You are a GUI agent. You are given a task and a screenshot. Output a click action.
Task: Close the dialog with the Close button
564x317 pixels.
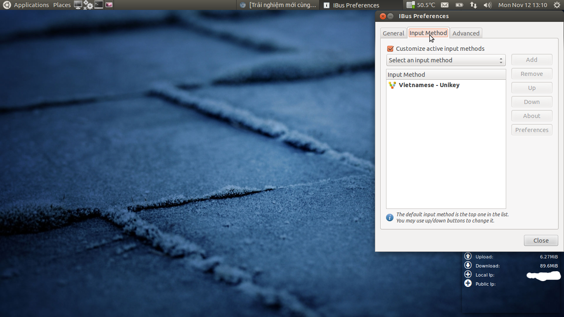(x=541, y=241)
